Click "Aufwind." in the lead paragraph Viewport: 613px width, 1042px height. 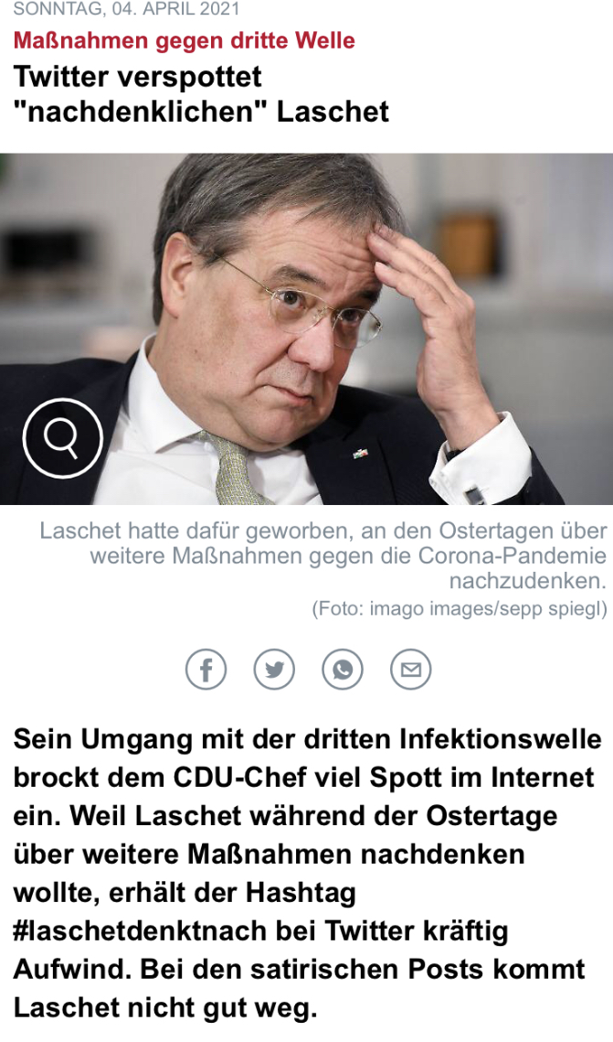pyautogui.click(x=72, y=969)
